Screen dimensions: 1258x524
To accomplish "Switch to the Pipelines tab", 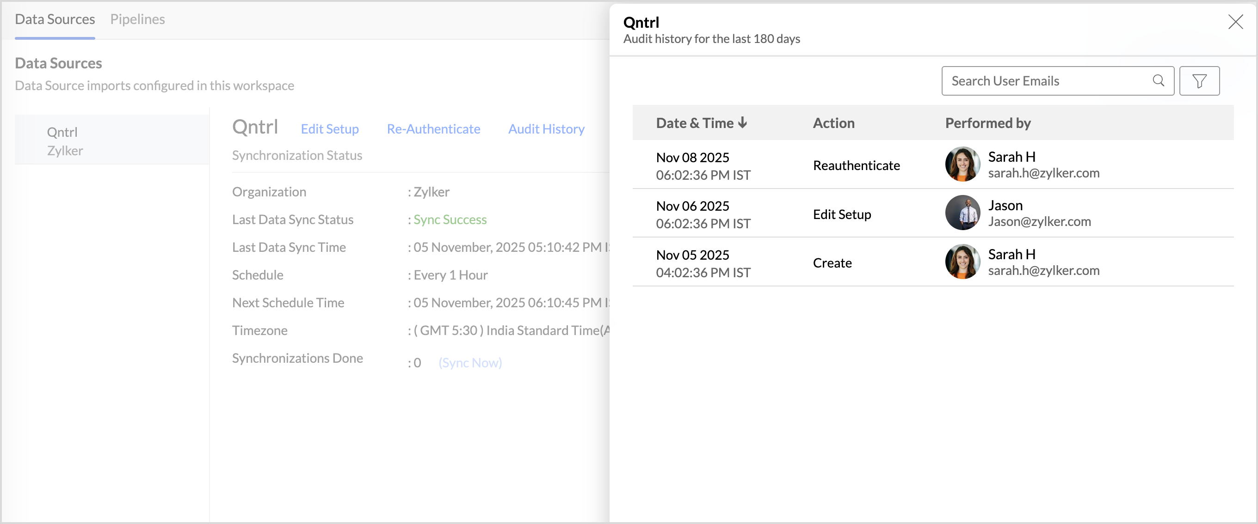I will tap(137, 19).
